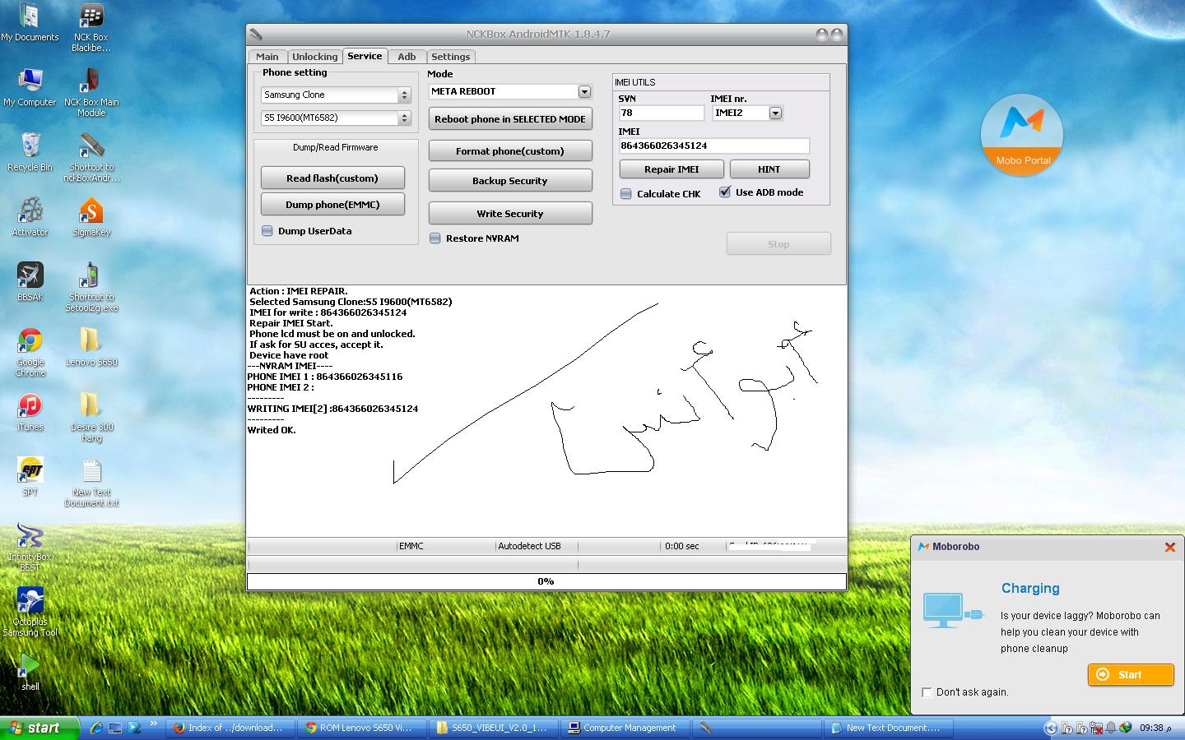This screenshot has height=740, width=1185.
Task: Open the Settings tab
Action: (x=450, y=57)
